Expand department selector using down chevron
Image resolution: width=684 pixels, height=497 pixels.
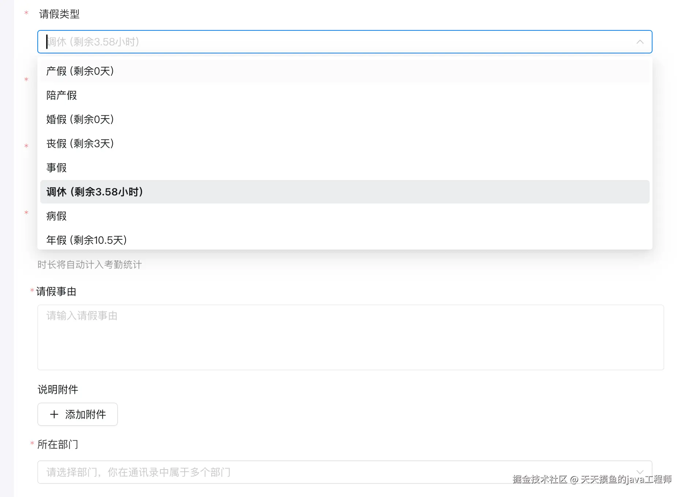click(x=640, y=472)
